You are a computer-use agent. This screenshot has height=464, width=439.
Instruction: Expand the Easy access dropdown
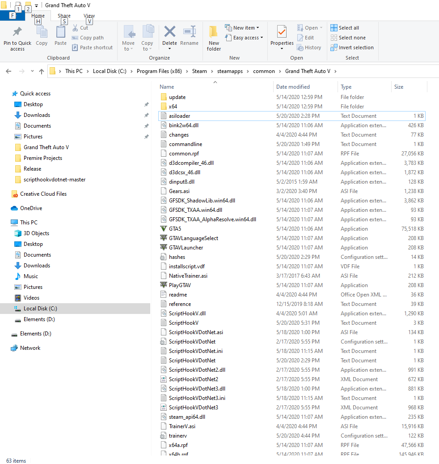tap(246, 38)
